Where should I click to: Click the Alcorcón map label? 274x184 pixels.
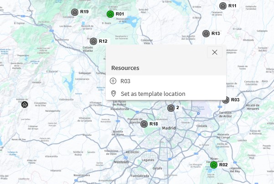tap(132, 152)
